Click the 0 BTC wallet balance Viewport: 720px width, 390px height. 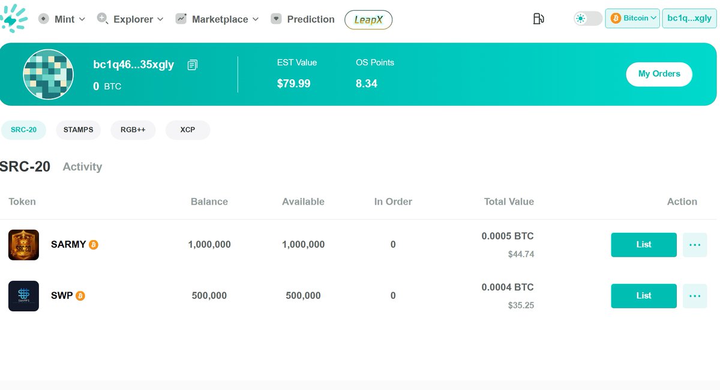(x=107, y=86)
